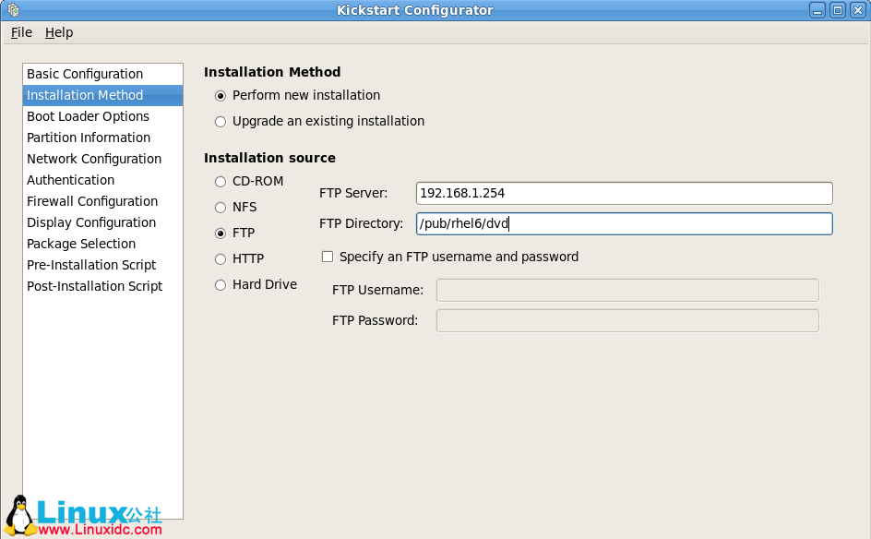871x539 pixels.
Task: Open Package Selection section
Action: (102, 244)
